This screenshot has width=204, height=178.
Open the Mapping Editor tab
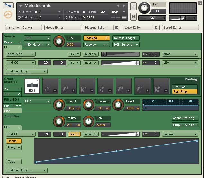pyautogui.click(x=99, y=28)
